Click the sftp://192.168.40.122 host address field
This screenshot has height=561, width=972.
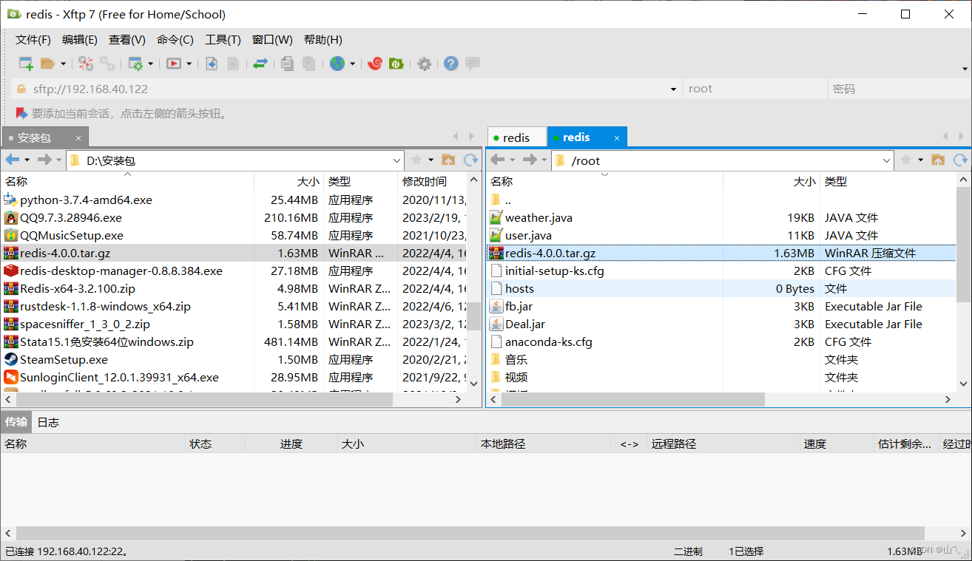[x=346, y=89]
